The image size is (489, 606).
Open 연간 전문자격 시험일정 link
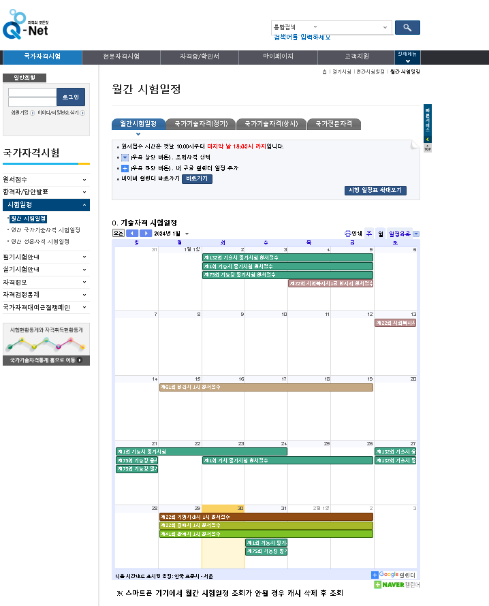click(x=40, y=242)
